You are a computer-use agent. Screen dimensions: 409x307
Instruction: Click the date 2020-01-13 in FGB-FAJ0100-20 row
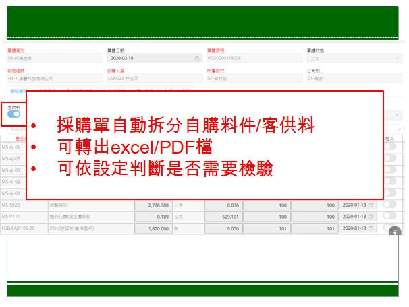354,228
